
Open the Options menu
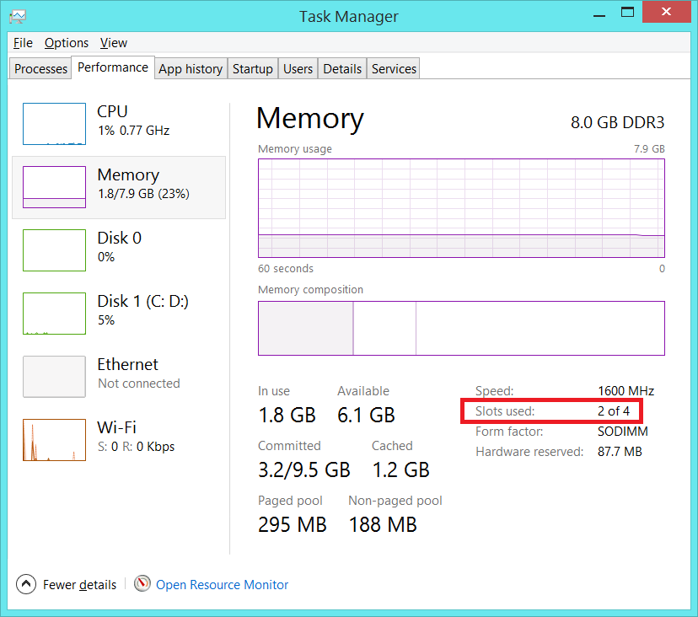pos(66,43)
